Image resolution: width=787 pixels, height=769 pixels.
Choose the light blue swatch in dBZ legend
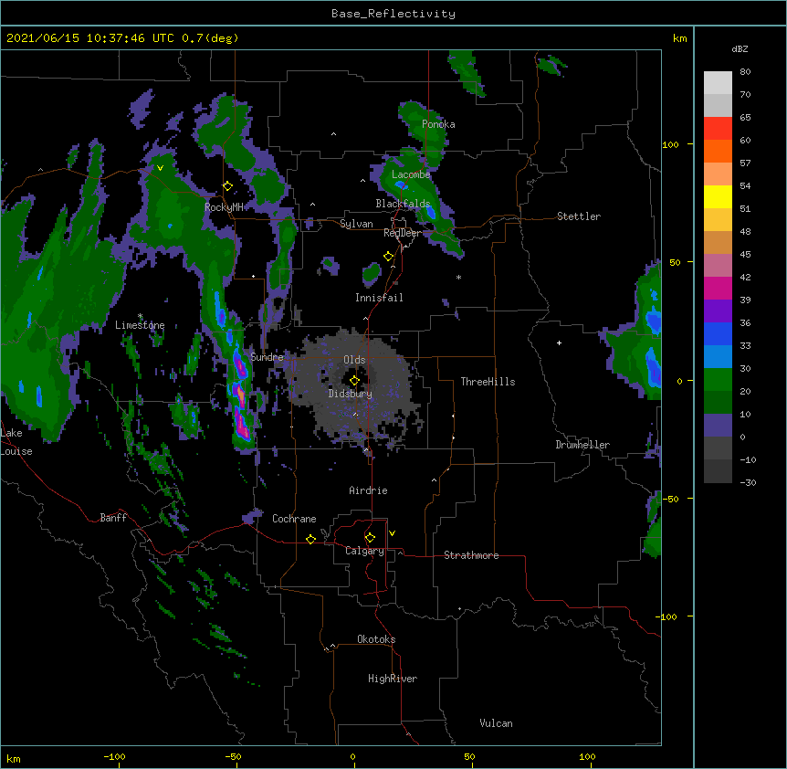tap(718, 357)
